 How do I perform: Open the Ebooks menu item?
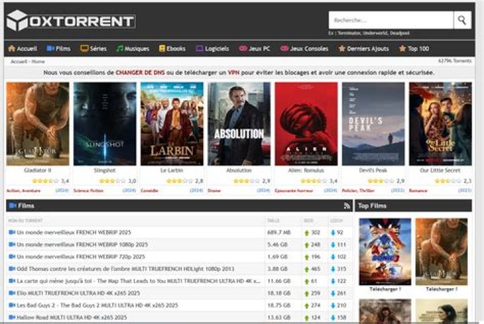172,48
